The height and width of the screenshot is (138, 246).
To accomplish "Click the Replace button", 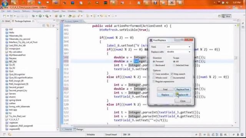I will [165, 95].
